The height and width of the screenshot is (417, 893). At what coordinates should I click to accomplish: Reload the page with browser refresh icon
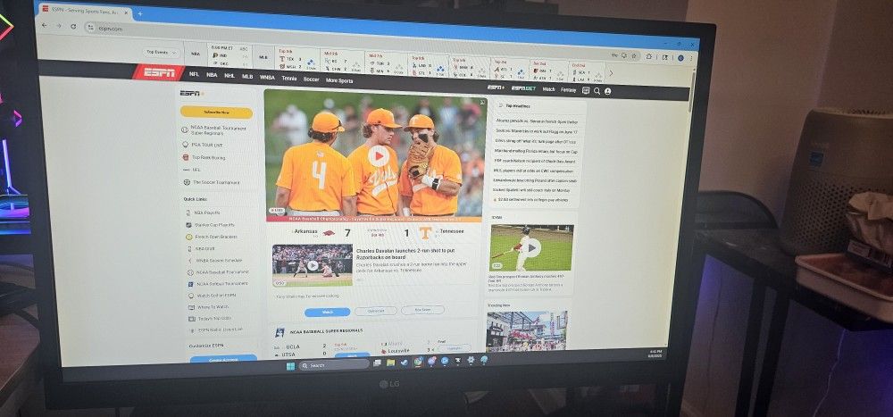[x=73, y=26]
